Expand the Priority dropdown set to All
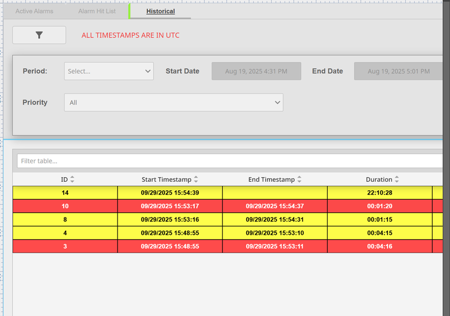Image resolution: width=450 pixels, height=316 pixels. 173,103
